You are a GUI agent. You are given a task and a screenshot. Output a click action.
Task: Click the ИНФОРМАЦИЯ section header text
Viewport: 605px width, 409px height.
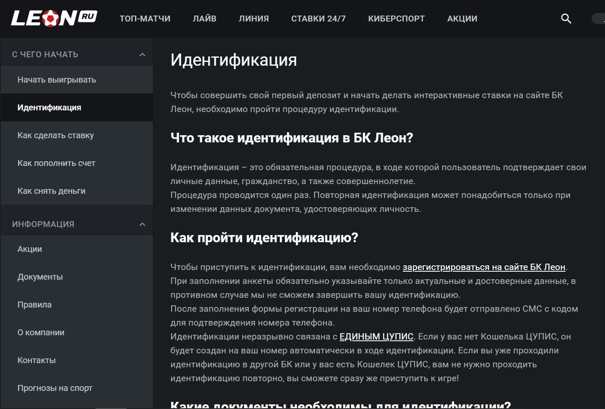click(x=43, y=224)
